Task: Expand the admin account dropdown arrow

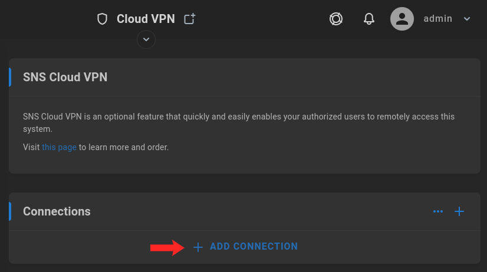Action: 467,19
